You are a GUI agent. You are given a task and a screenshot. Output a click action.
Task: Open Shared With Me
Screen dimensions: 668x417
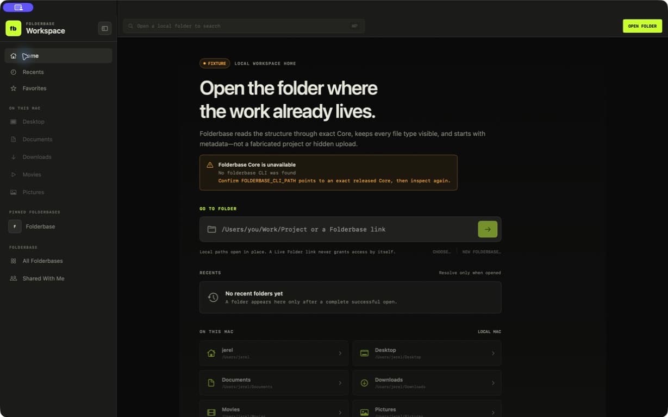59,279
